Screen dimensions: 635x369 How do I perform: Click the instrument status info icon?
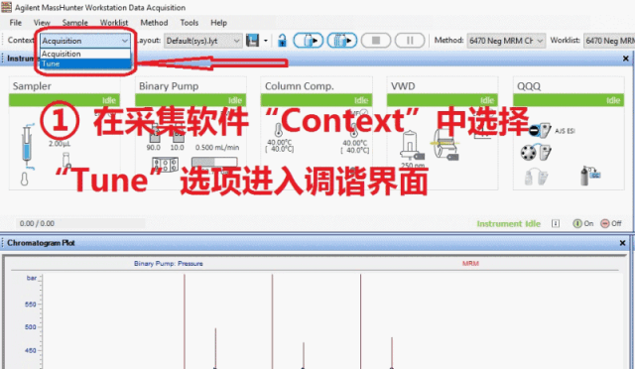(x=556, y=223)
